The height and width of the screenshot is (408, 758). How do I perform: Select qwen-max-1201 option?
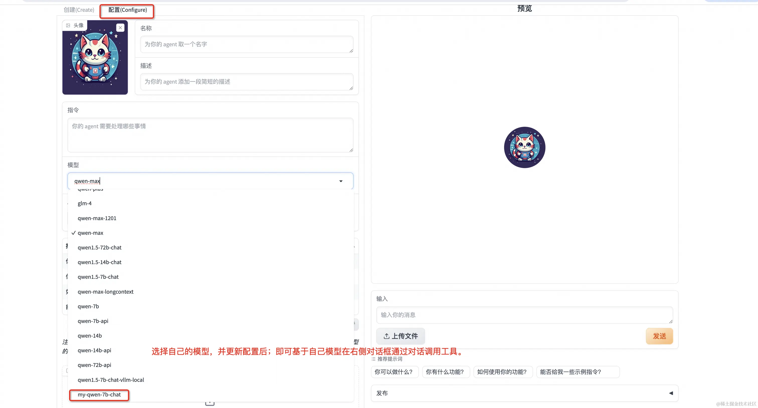[97, 218]
